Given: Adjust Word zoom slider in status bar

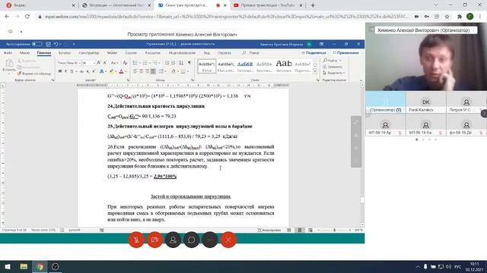Looking at the screenshot, I should 335,230.
